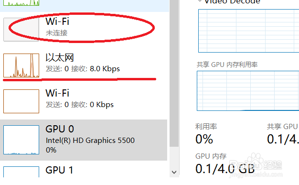Click the sidebar vertical scrollbar thumb
The height and width of the screenshot is (185, 299).
pyautogui.click(x=174, y=73)
